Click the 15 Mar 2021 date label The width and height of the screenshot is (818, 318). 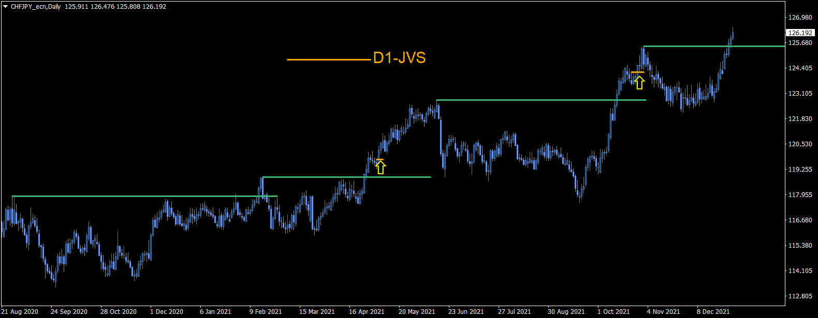(317, 312)
